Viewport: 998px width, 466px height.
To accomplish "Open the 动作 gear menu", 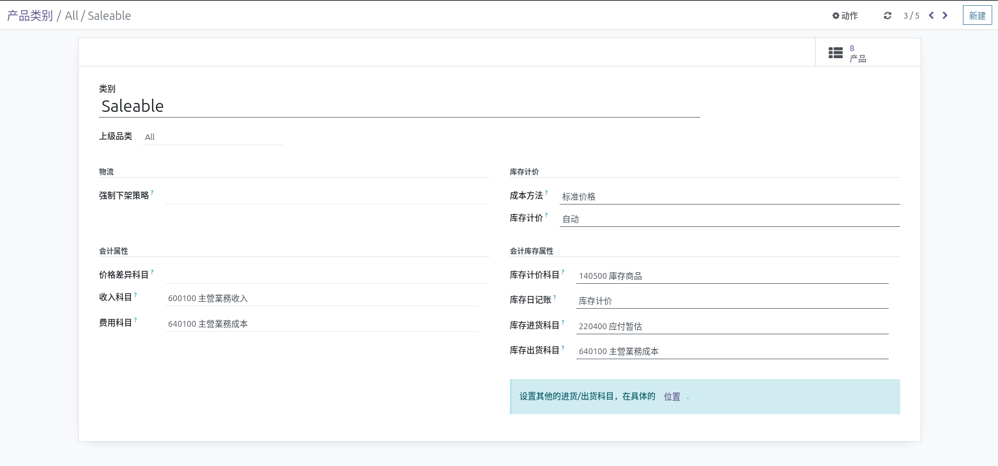I will tap(845, 16).
